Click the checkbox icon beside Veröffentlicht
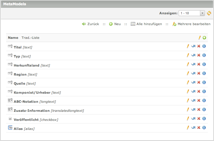The image size is (214, 141). (10, 119)
